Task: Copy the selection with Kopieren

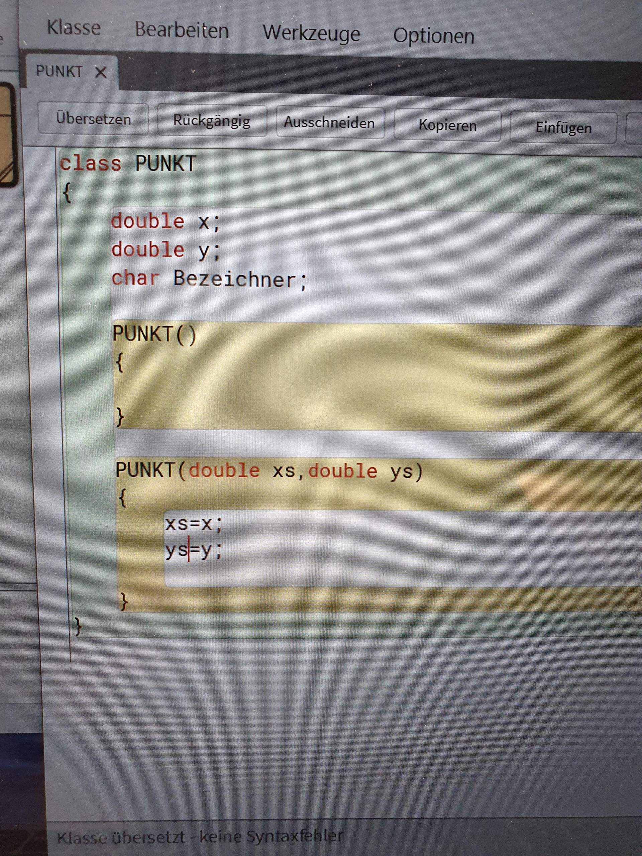Action: (447, 125)
